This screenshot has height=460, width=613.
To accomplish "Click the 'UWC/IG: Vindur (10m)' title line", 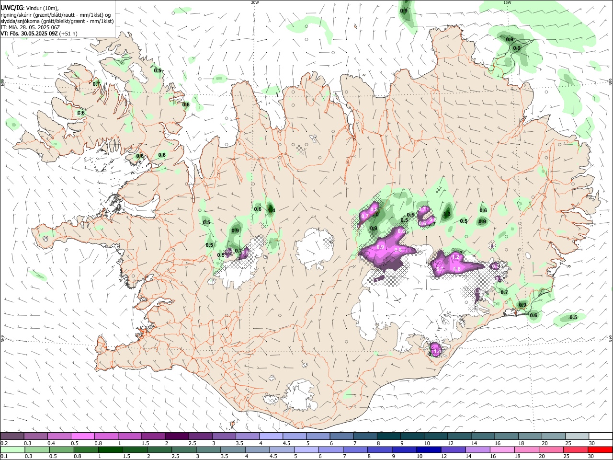I will click(x=29, y=8).
